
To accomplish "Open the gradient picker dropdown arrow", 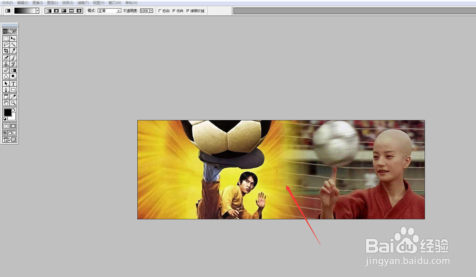I will point(37,11).
